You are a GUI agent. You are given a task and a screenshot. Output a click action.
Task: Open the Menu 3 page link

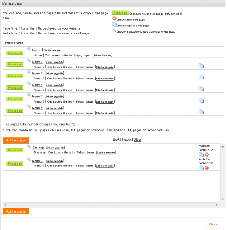tap(37, 73)
